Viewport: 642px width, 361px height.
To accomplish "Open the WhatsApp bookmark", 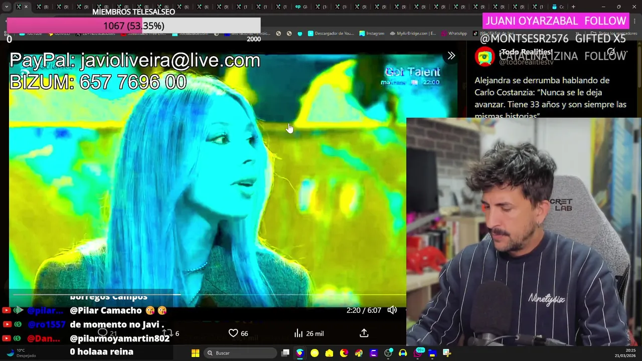I will (454, 34).
